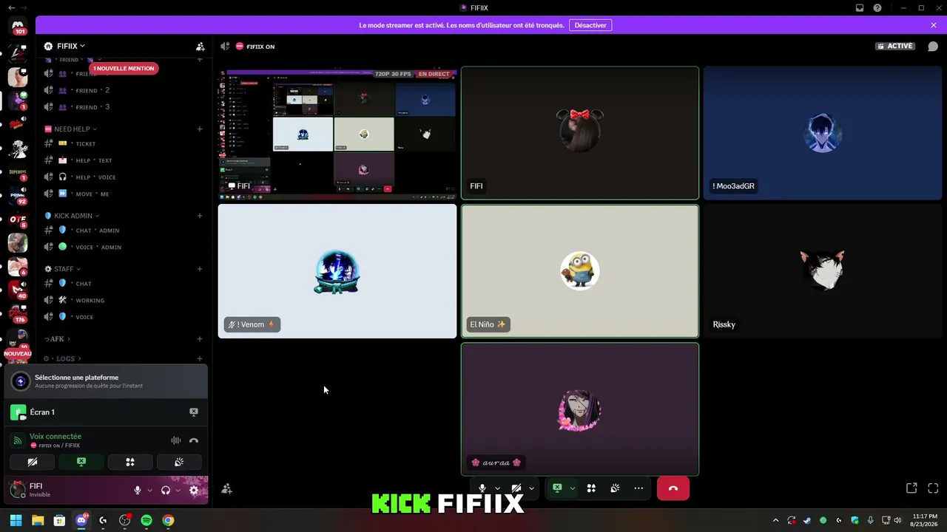Open microphone input options arrow in user panel

(x=150, y=490)
